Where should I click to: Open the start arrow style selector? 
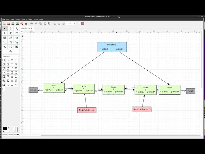tap(4, 134)
